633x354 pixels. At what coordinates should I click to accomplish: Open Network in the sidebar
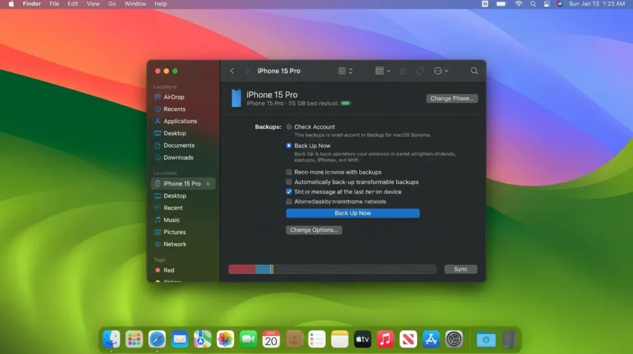pos(175,244)
